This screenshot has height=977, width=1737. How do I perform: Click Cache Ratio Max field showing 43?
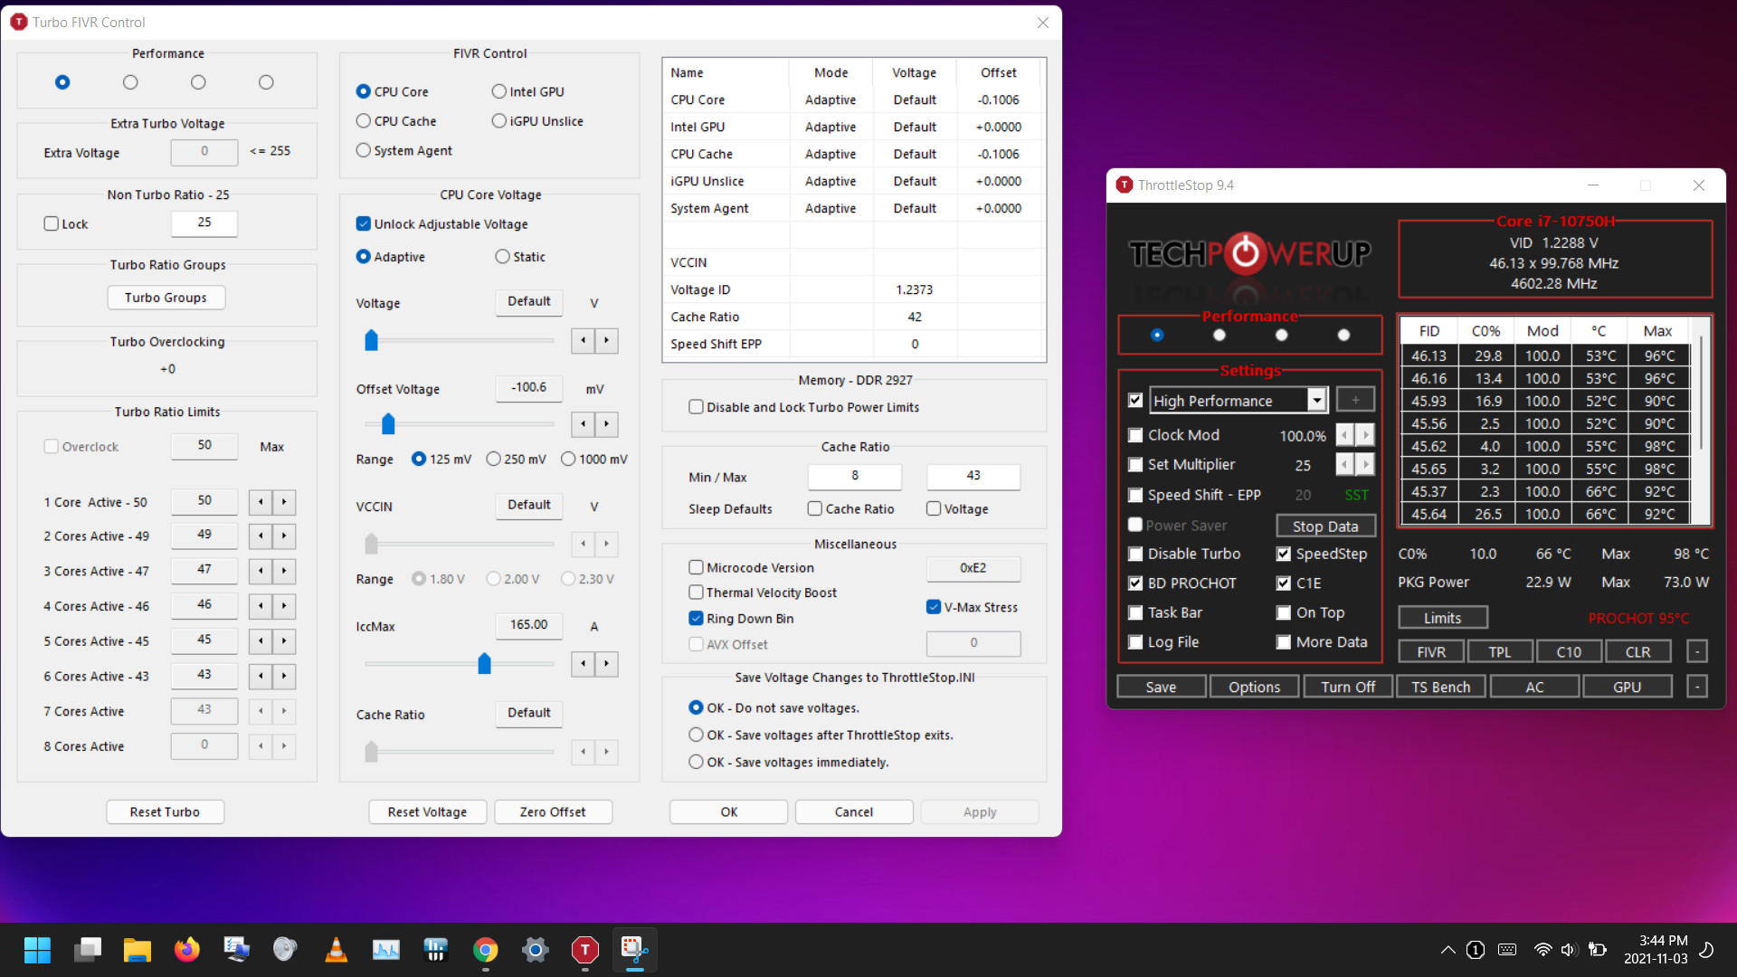[973, 476]
